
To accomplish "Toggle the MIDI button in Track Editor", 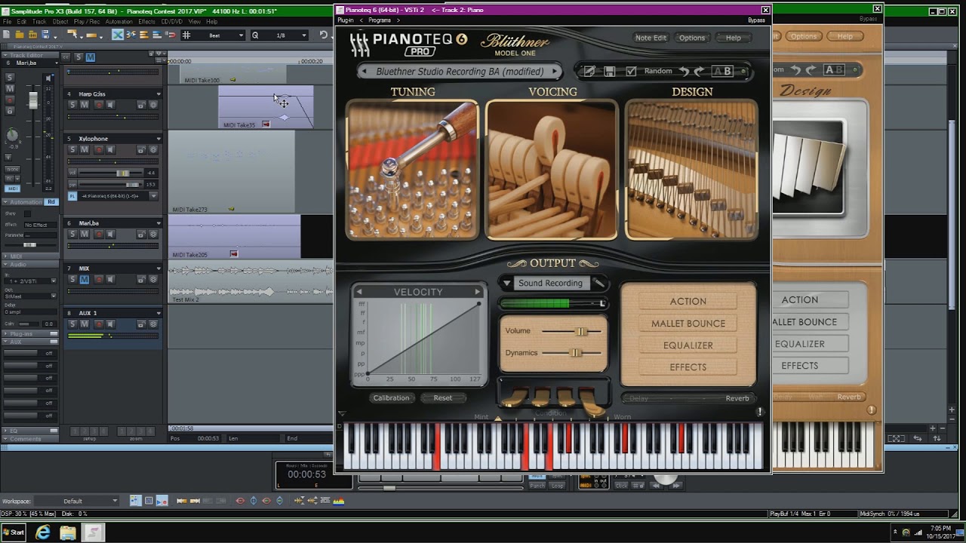I will (12, 188).
